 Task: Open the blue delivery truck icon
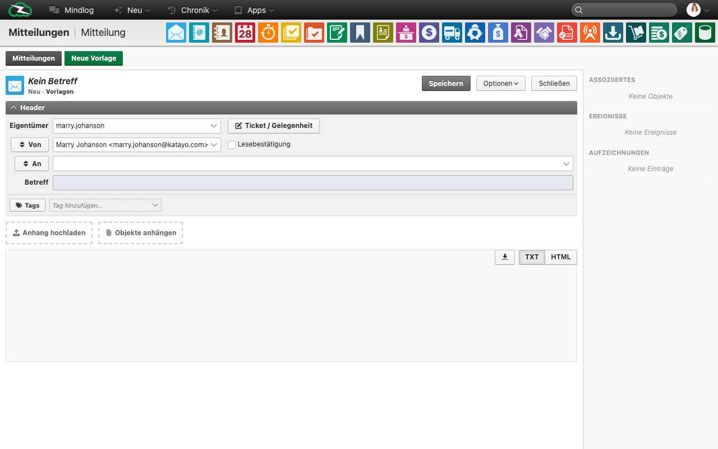point(452,33)
